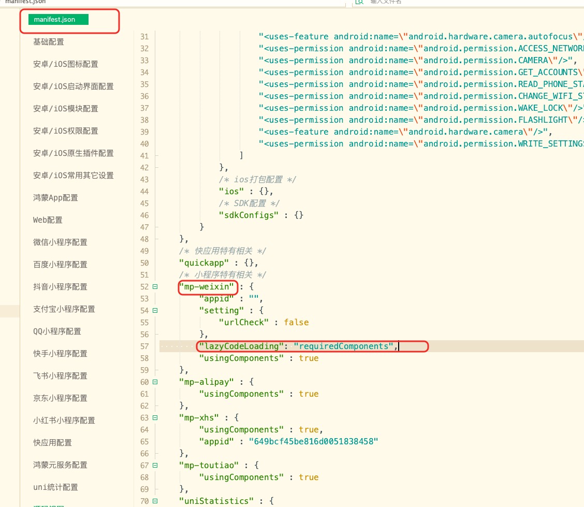
Task: Select 鸿蒙App配置 in sidebar
Action: click(x=55, y=198)
